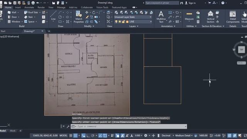Toggle polar tracking in status bar
This screenshot has width=247, height=139.
93,136
